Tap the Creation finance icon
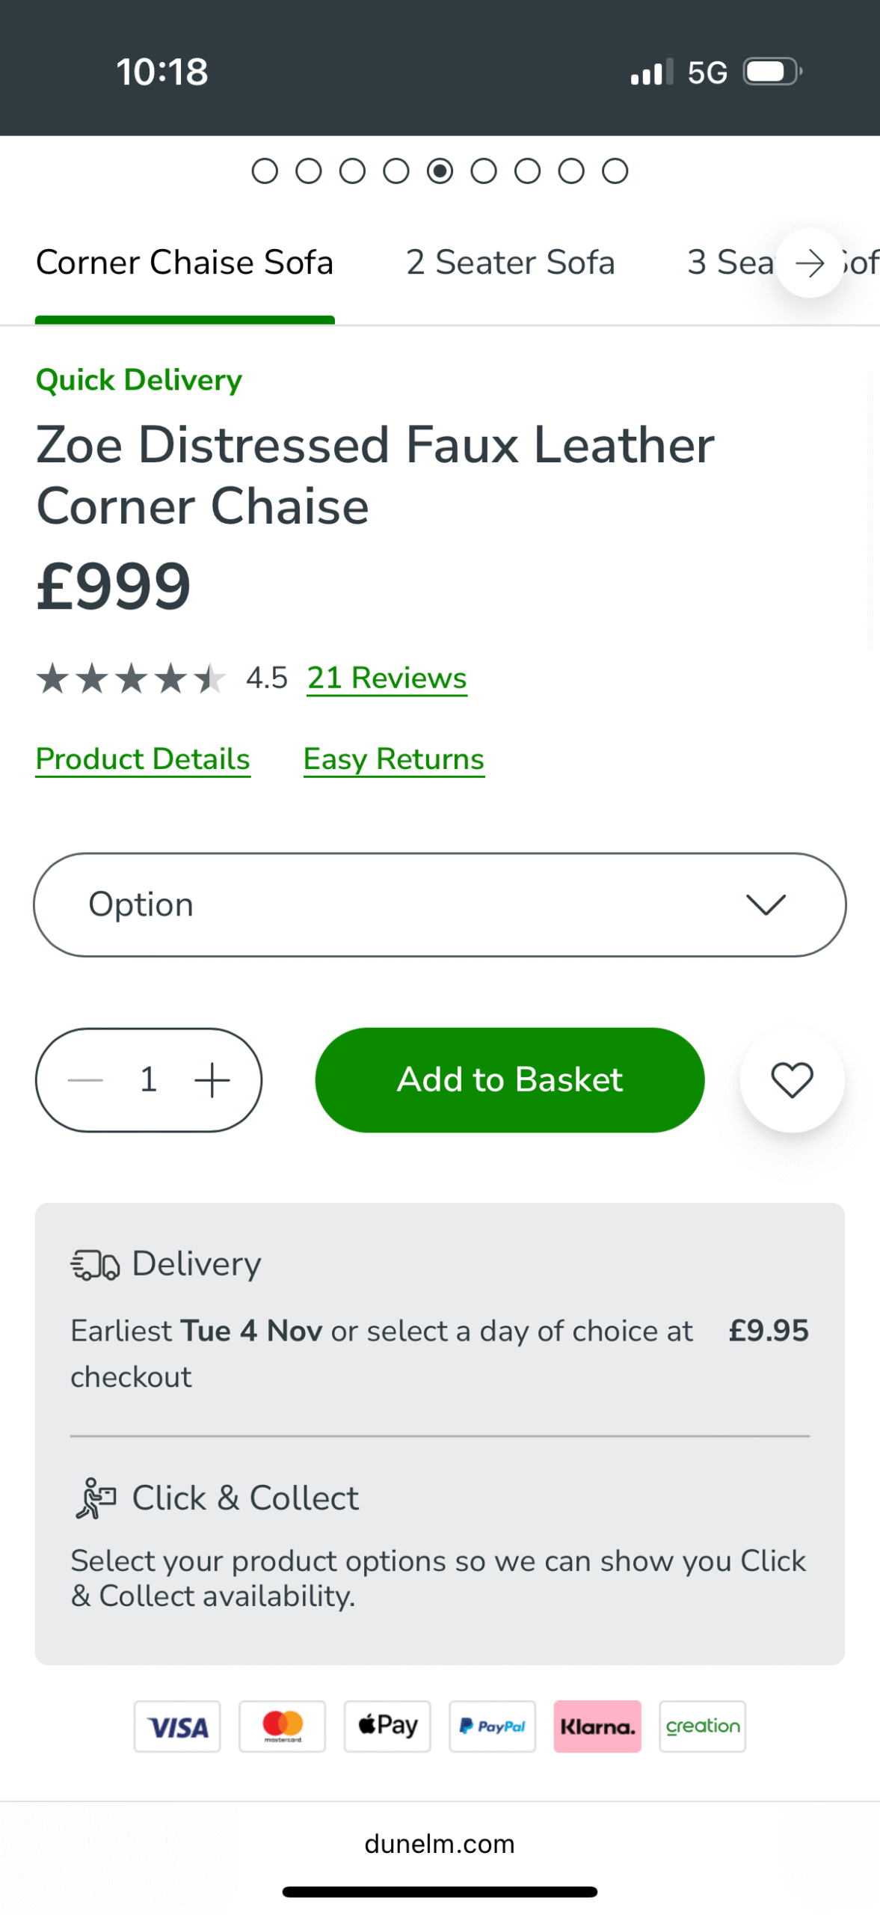880x1915 pixels. click(702, 1726)
